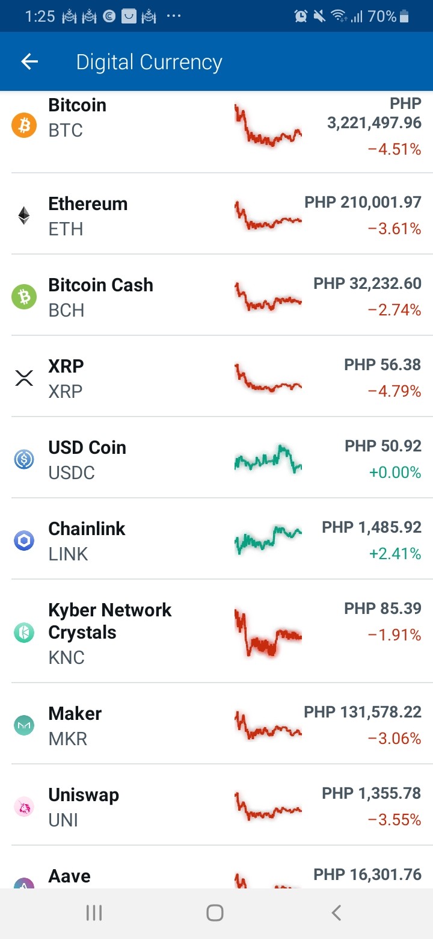Tap the Android home navigation button
Screen dimensions: 433x939
[x=215, y=913]
